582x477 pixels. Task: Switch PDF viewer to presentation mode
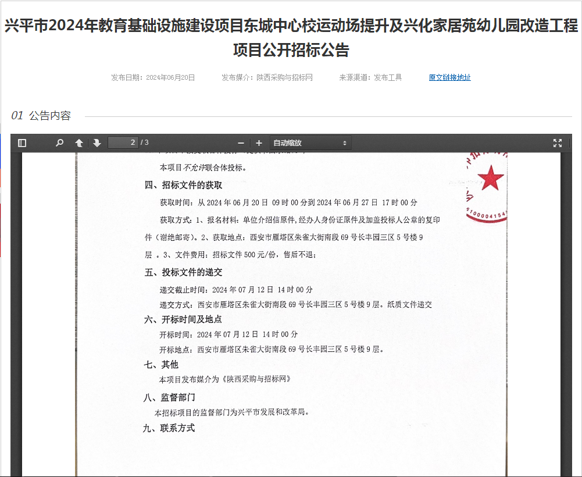(x=557, y=143)
